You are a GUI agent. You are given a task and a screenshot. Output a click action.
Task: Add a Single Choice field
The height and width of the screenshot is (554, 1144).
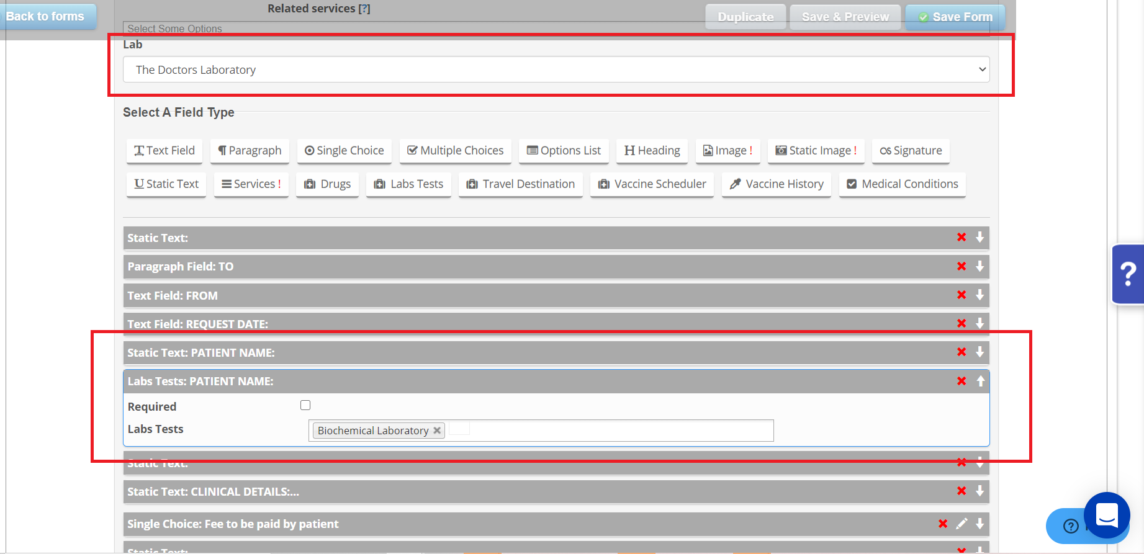[x=345, y=151]
